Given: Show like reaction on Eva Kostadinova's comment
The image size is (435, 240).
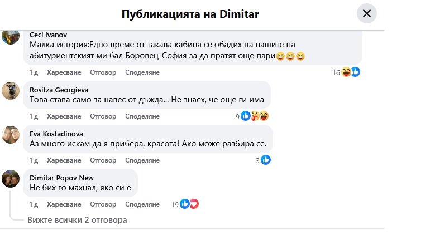Looking at the screenshot, I should tap(266, 160).
